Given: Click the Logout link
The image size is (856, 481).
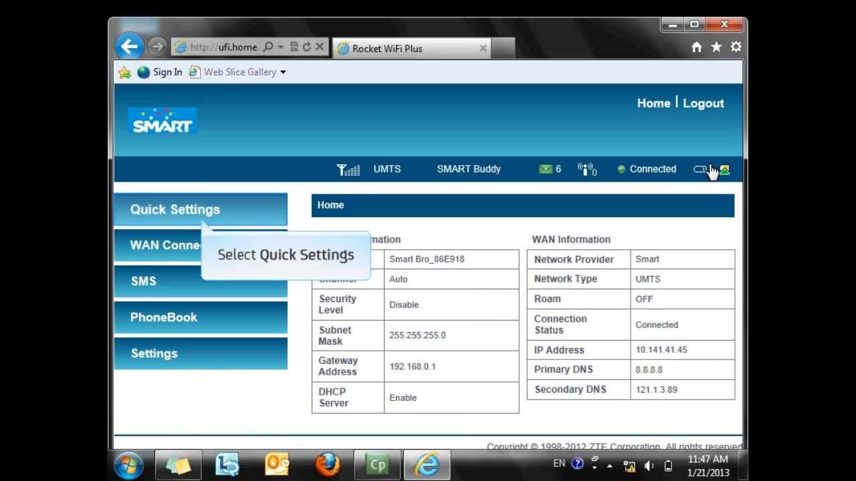Looking at the screenshot, I should point(704,103).
